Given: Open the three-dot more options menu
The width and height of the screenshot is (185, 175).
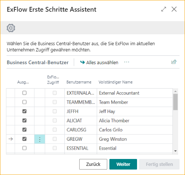Looking at the screenshot, I should point(127,62).
